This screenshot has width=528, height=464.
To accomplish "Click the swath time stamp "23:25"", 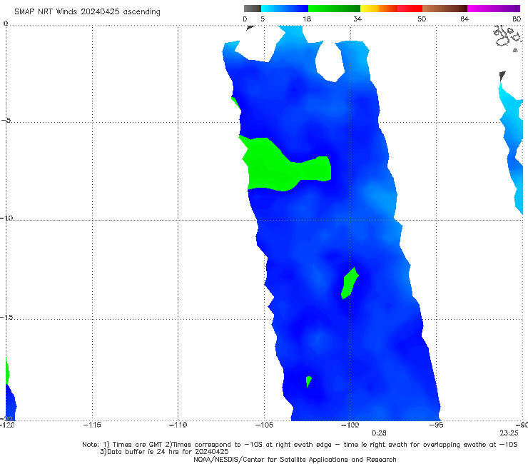I will click(509, 433).
